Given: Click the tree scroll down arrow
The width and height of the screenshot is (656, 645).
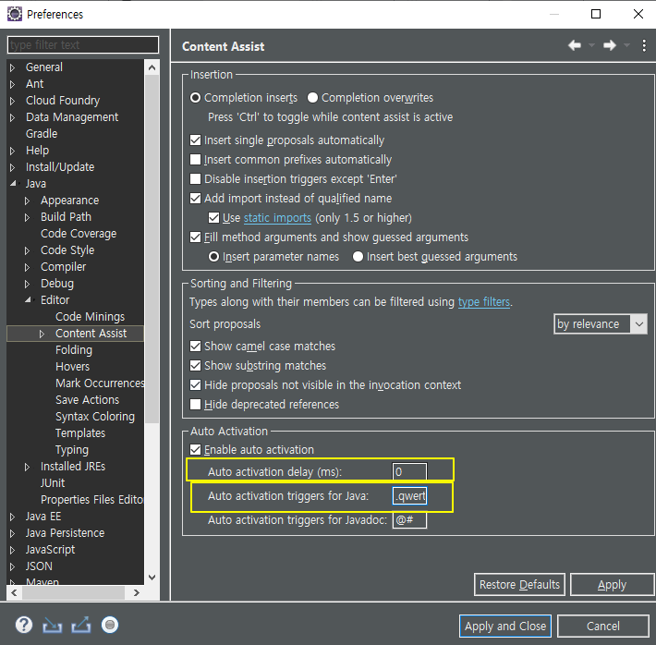Looking at the screenshot, I should [152, 578].
